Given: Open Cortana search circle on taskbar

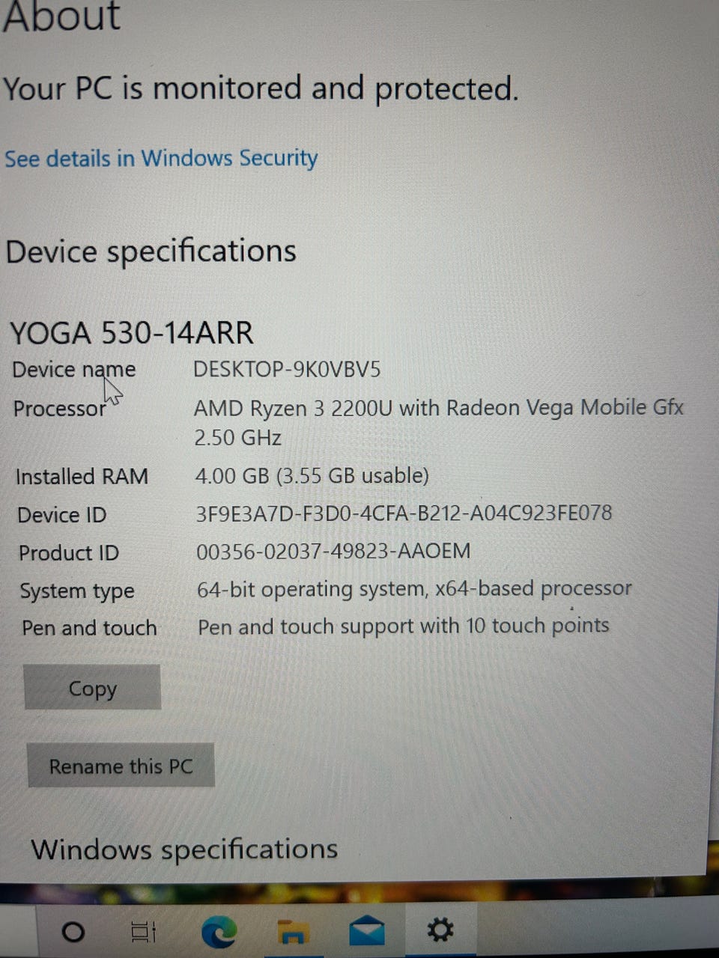Looking at the screenshot, I should click(73, 932).
